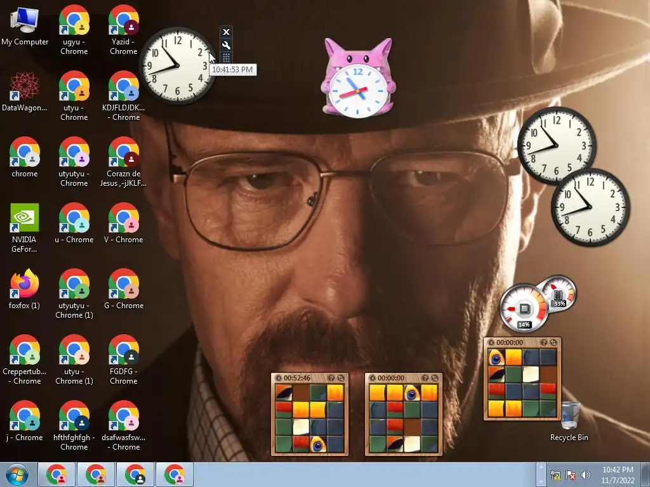Select the 'utyu - Chrome (1)' icon
Viewport: 650px width, 487px height.
pyautogui.click(x=74, y=360)
